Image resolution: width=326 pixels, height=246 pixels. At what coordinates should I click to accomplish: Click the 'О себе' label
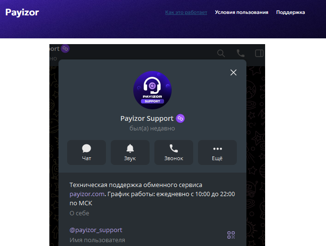pos(79,213)
